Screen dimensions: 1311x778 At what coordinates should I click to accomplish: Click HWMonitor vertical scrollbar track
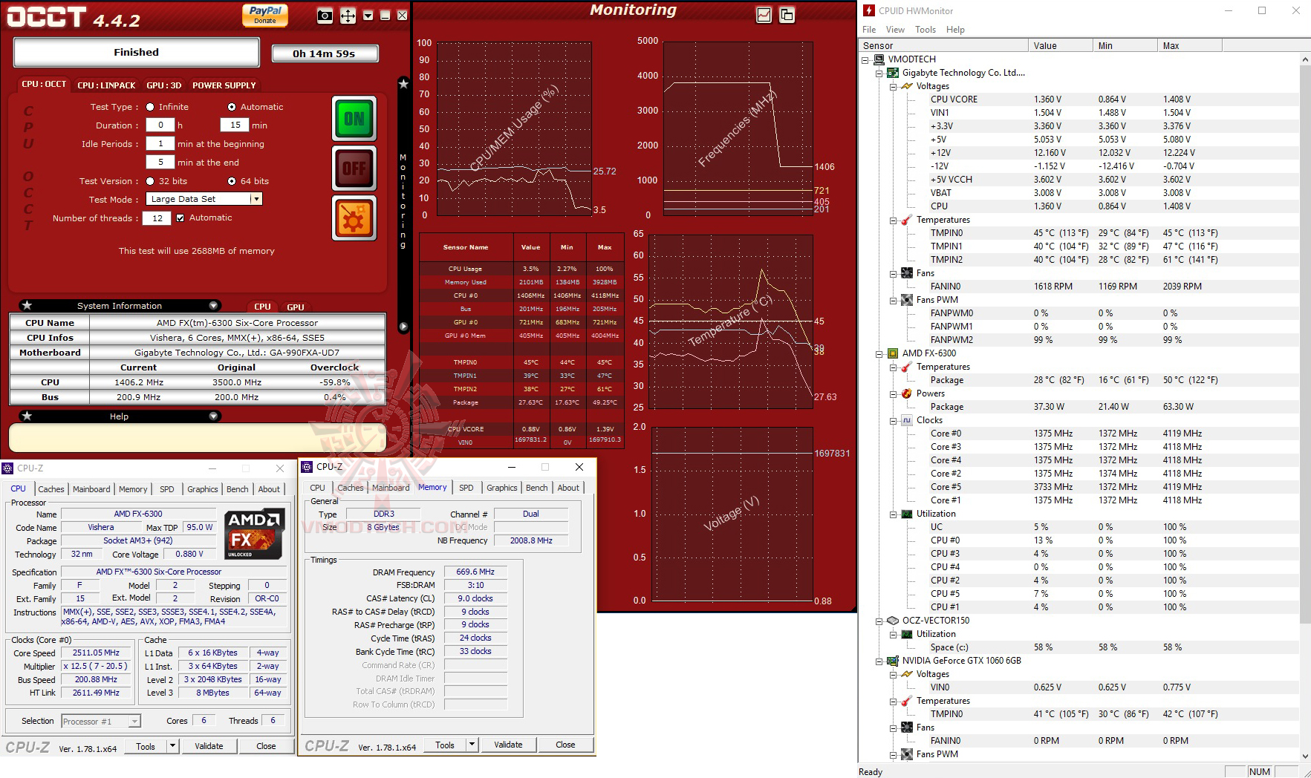(1305, 408)
